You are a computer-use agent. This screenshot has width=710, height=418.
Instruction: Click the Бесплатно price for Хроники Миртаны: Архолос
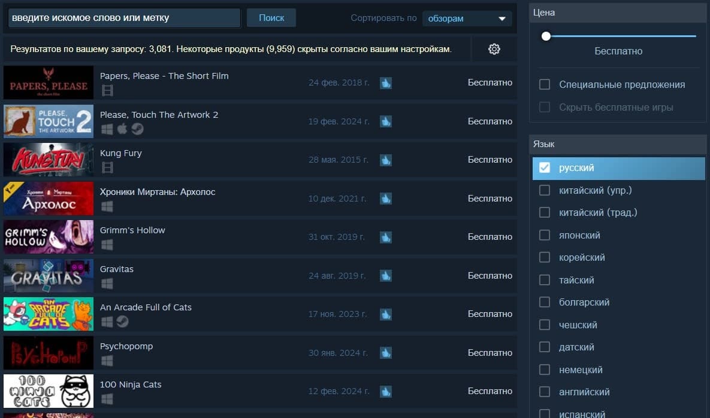pyautogui.click(x=490, y=199)
